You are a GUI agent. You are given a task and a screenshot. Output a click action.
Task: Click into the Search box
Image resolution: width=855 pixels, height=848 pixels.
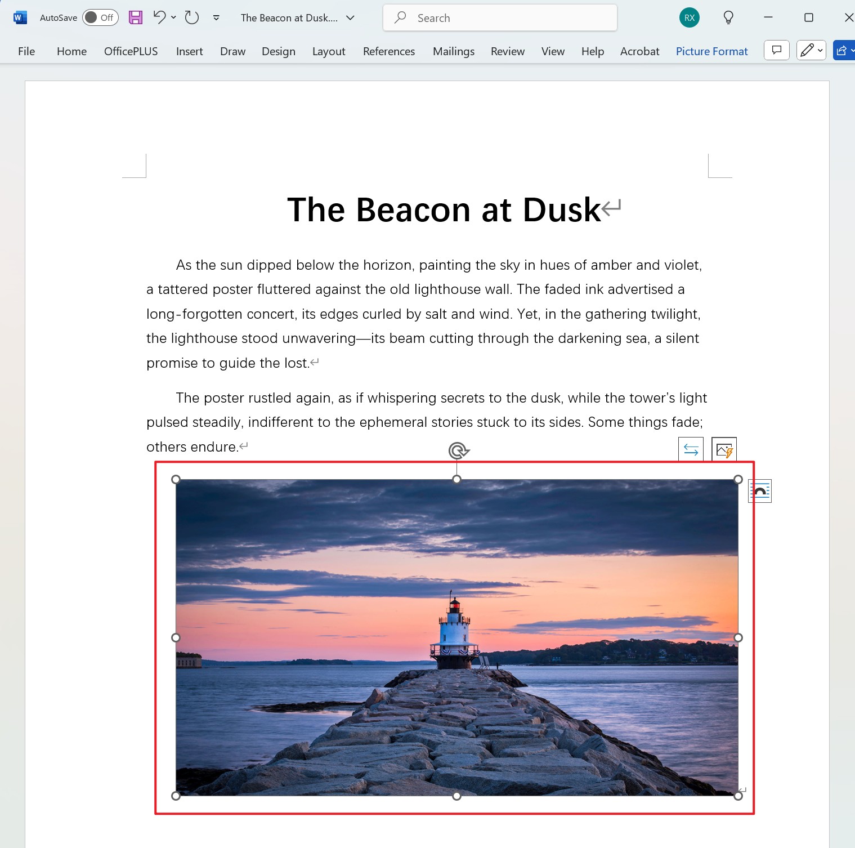[500, 18]
